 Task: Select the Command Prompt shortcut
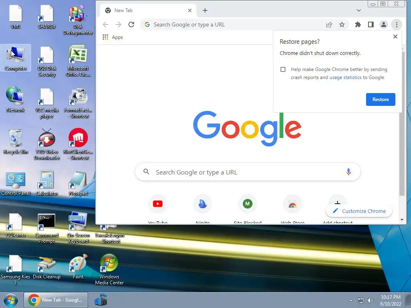click(47, 228)
